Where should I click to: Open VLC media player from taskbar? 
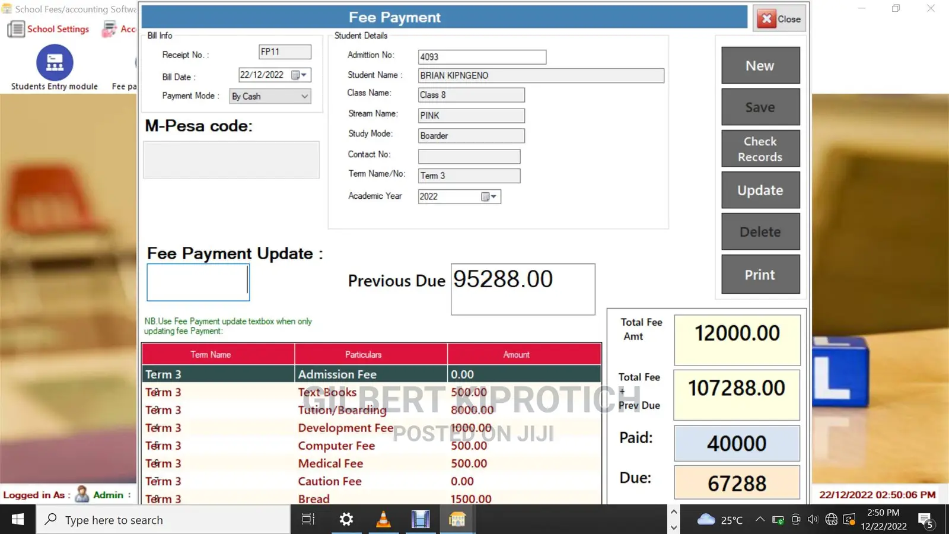click(x=384, y=520)
